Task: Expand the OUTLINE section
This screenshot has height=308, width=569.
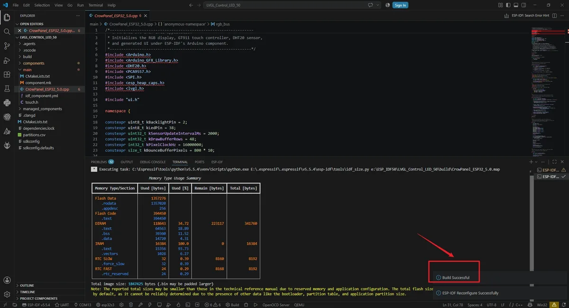Action: 50,285
